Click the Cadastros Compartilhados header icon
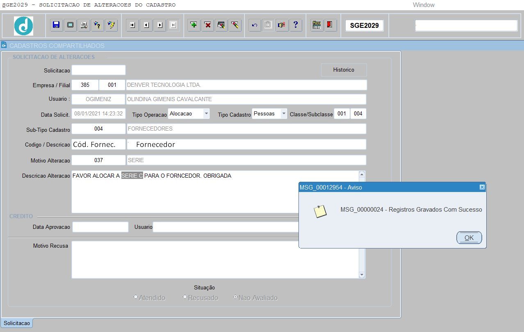The width and height of the screenshot is (524, 332). click(4, 45)
